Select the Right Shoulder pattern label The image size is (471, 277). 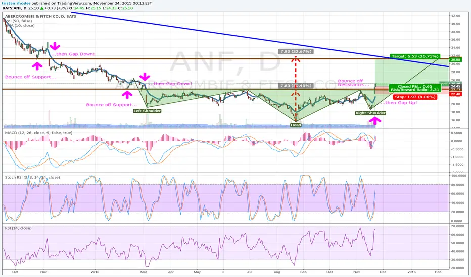370,113
